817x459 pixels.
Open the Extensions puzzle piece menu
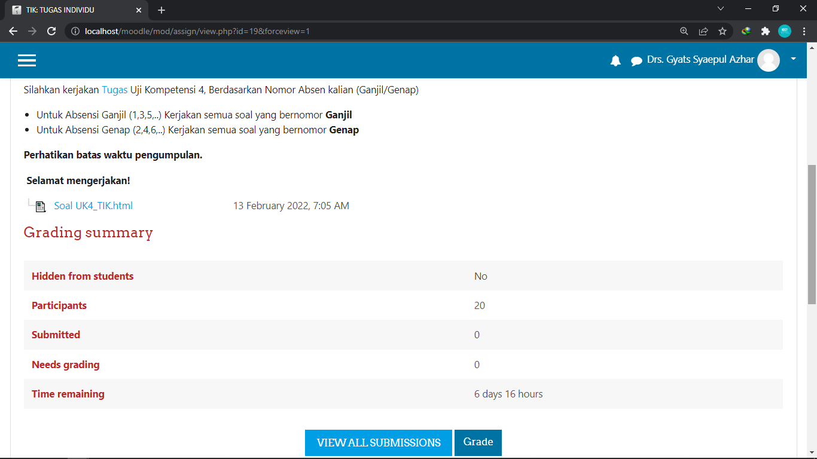[x=765, y=31]
